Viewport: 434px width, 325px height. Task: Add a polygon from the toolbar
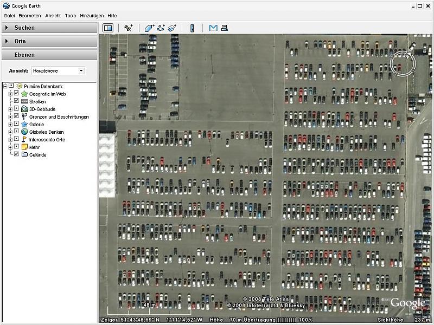(150, 28)
